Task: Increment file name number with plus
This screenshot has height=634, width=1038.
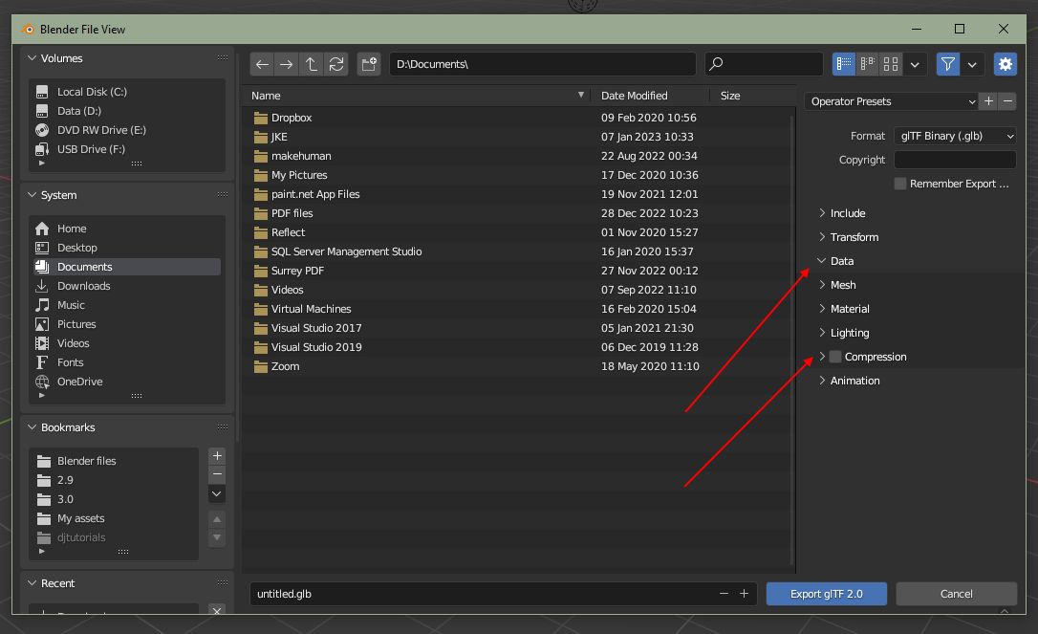Action: 744,594
